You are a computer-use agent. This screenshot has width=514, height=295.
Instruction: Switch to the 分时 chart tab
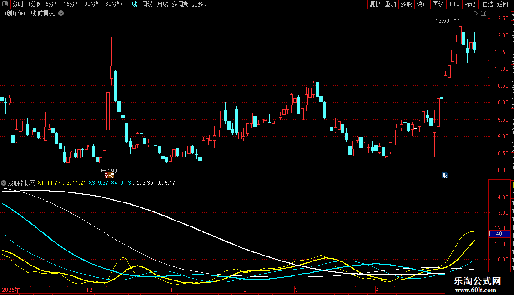[x=18, y=4]
